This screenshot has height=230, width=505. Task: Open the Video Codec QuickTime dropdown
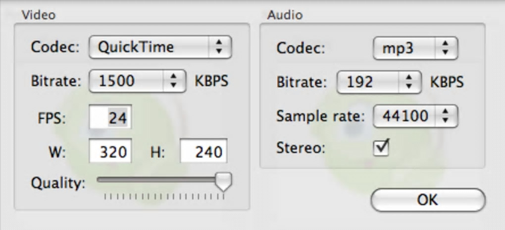click(x=159, y=47)
